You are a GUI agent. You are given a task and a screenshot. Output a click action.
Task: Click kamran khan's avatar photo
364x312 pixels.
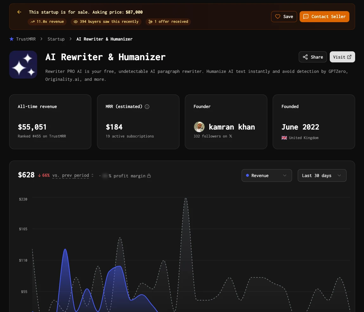199,127
